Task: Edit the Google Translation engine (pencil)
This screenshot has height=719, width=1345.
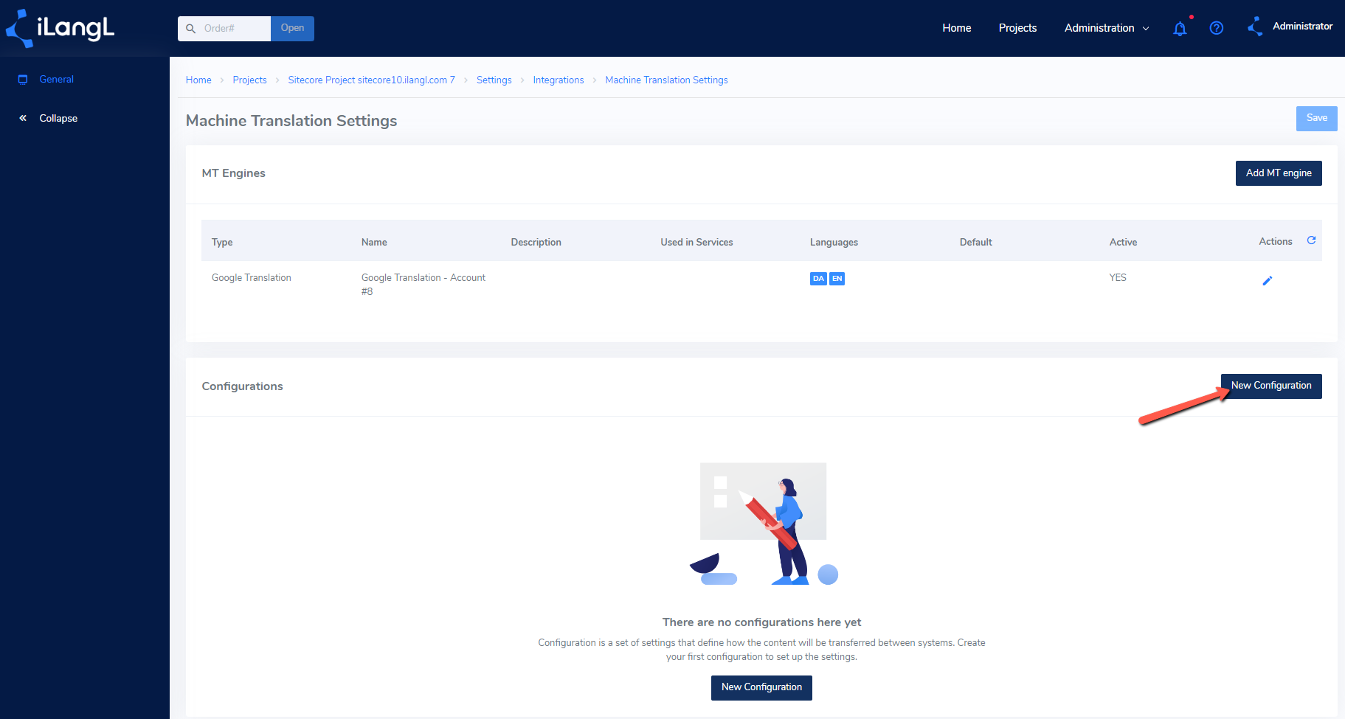Action: 1267,280
